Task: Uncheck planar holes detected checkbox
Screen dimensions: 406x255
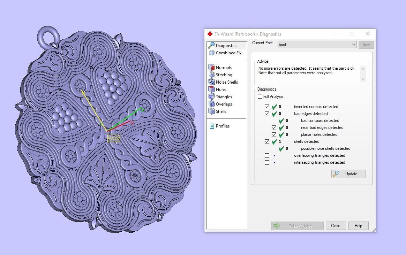Action: 274,134
